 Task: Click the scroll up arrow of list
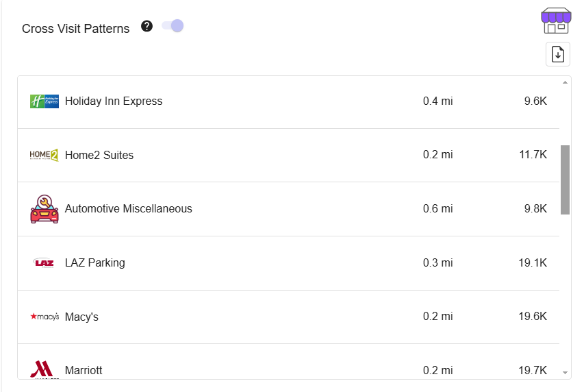[x=565, y=82]
